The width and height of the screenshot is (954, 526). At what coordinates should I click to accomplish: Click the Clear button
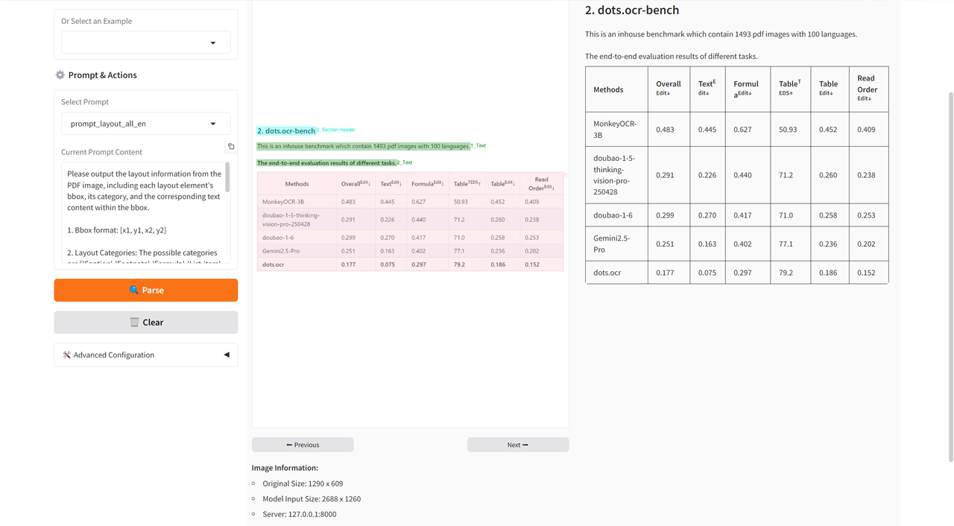(146, 323)
